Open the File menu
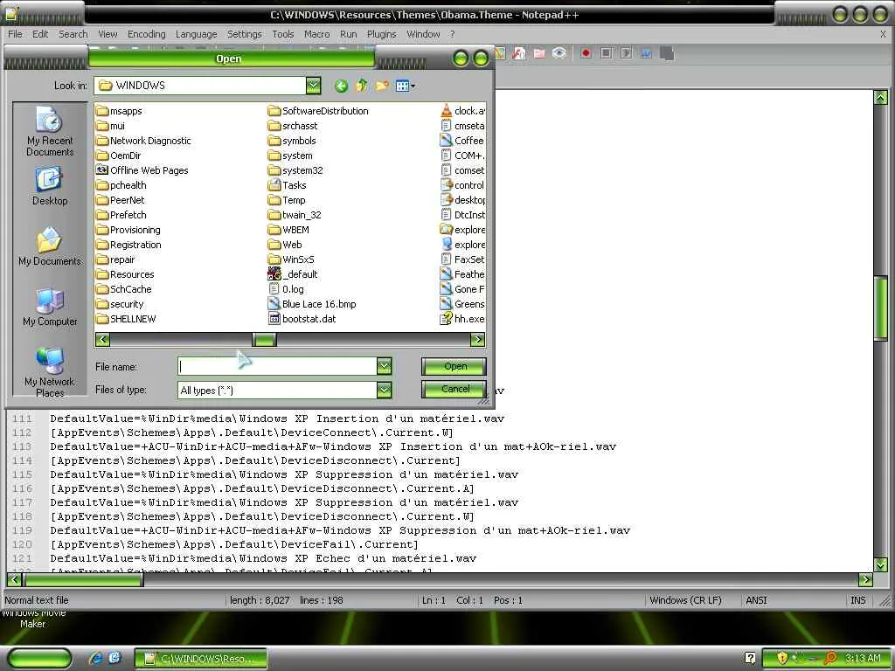895x671 pixels. pyautogui.click(x=16, y=34)
